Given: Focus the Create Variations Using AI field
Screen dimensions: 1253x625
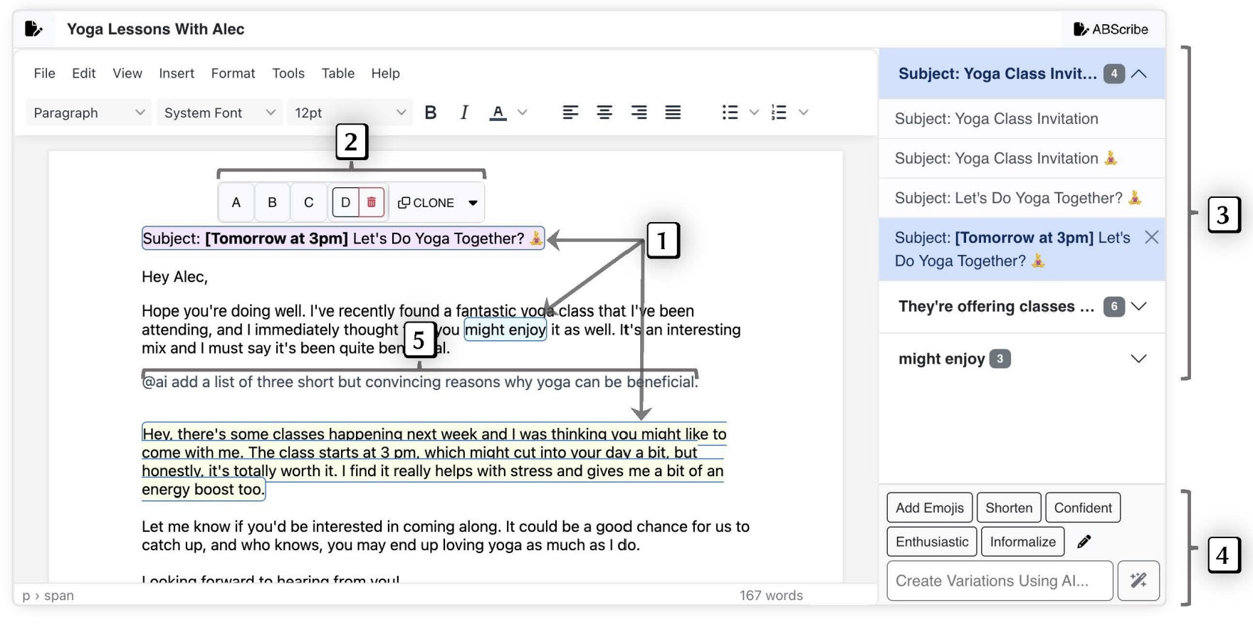Looking at the screenshot, I should [x=999, y=581].
